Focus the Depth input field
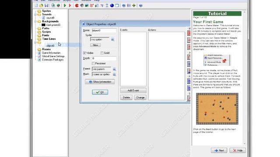 pos(104,58)
